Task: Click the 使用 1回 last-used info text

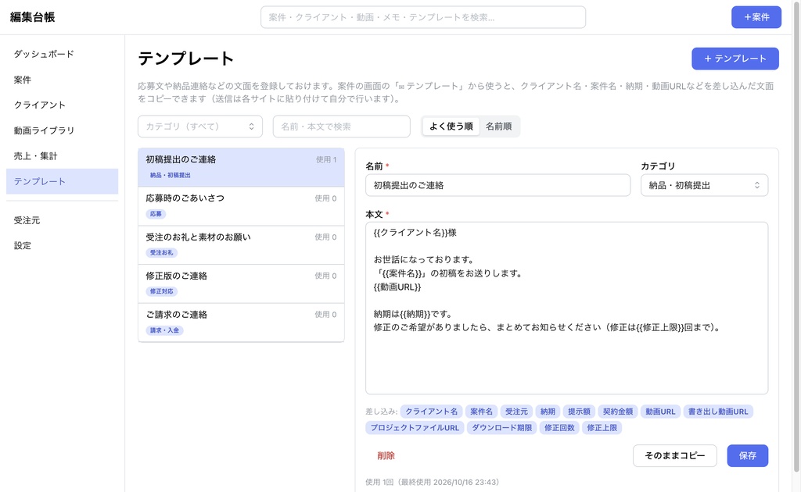Action: pos(432,482)
